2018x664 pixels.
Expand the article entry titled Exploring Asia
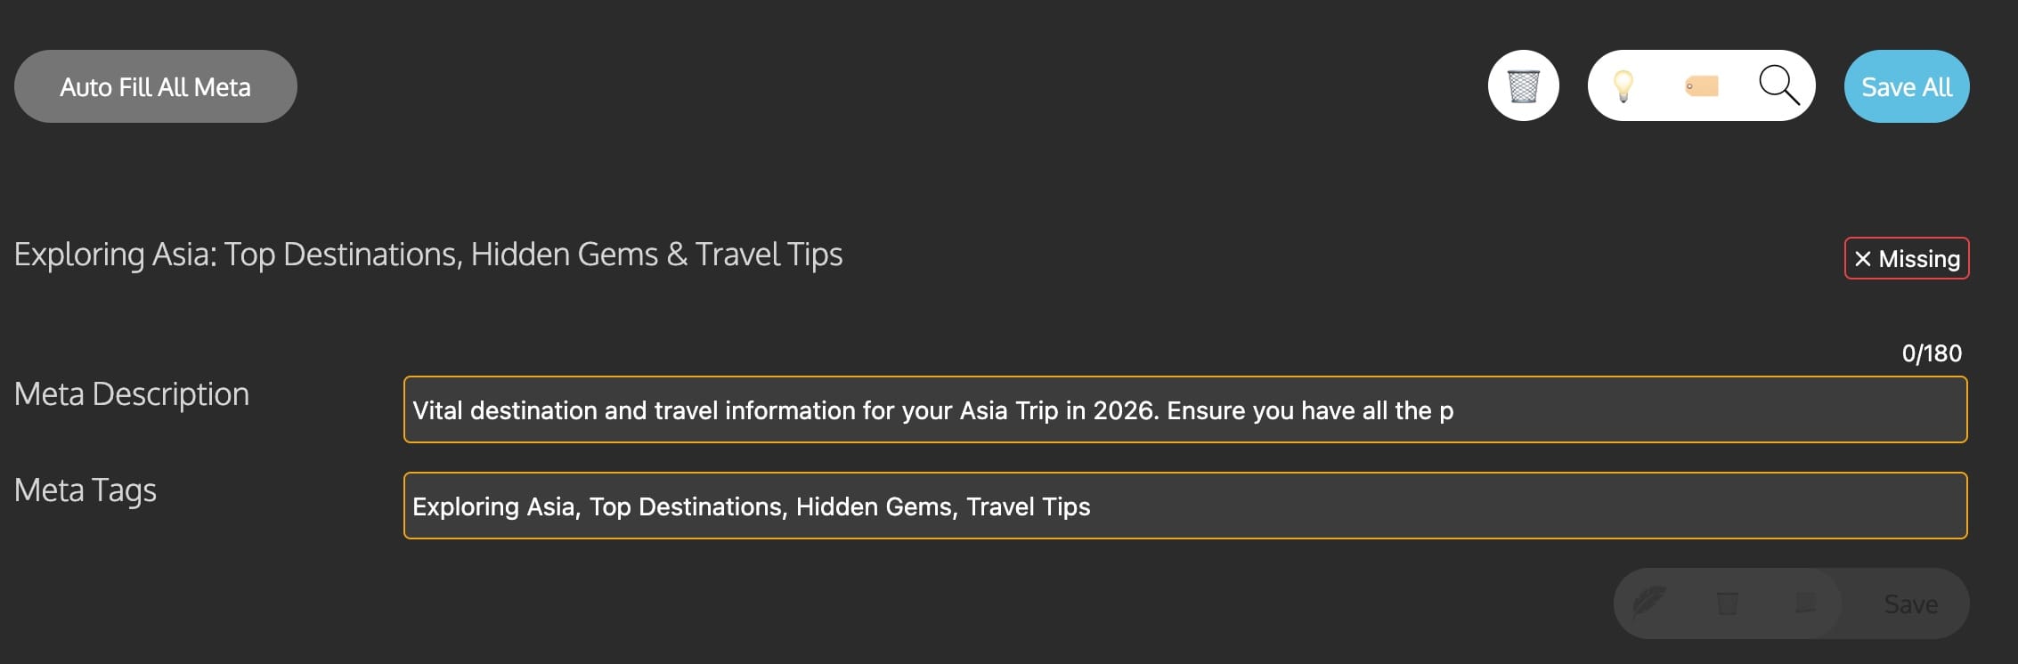[427, 255]
